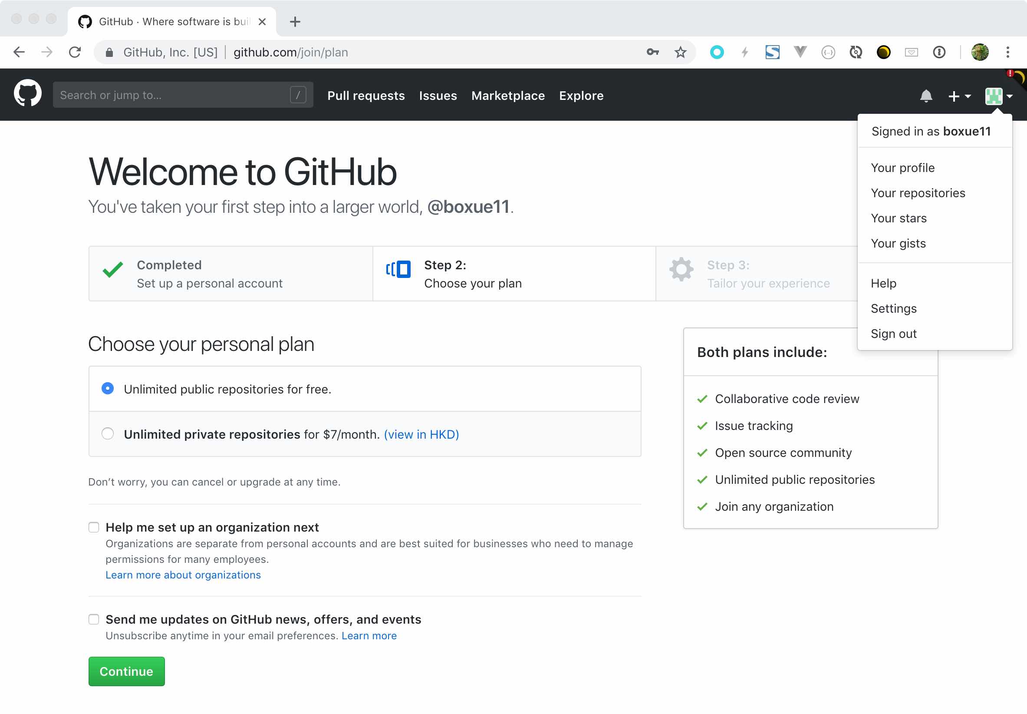Image resolution: width=1027 pixels, height=714 pixels.
Task: Close the GitHub browser tab
Action: 262,21
